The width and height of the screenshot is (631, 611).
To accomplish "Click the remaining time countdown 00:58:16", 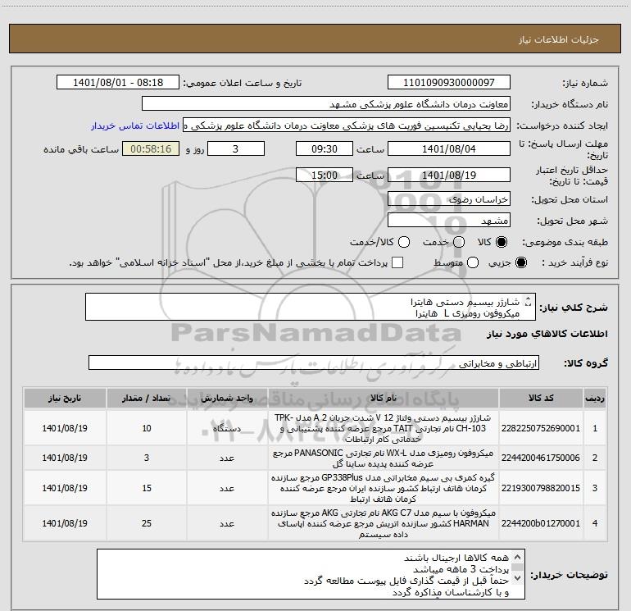I will pyautogui.click(x=151, y=148).
